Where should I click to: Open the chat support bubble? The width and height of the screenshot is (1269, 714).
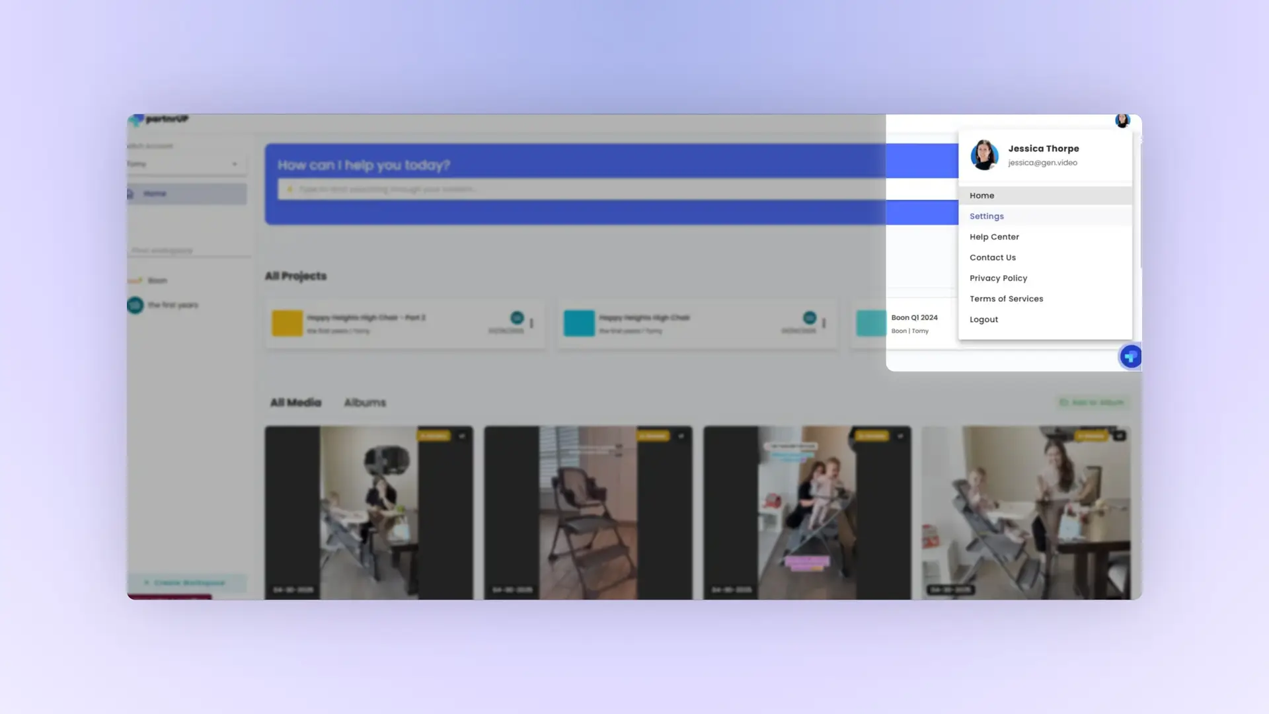[1131, 356]
